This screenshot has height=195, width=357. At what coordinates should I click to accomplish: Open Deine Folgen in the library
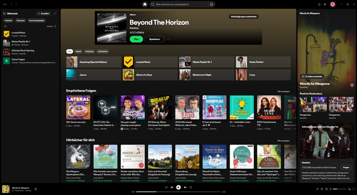pos(30,61)
